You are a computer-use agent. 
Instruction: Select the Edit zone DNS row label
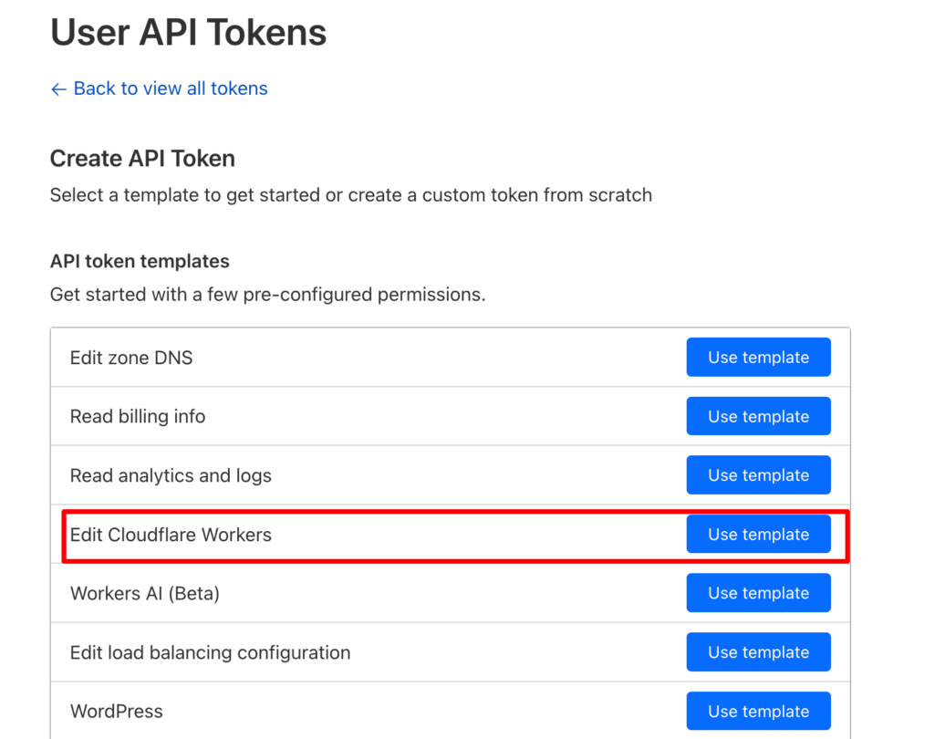point(131,358)
